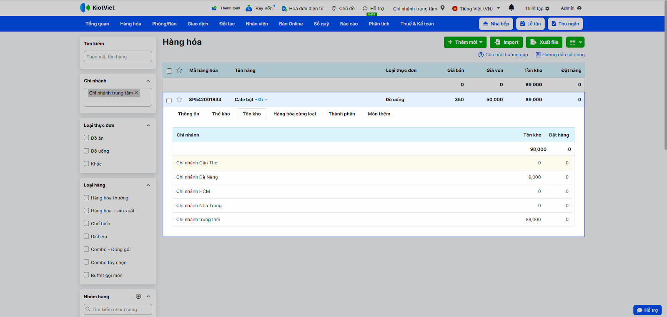
Task: Remove the Chi nhánh trung tâm filter tag
Action: tap(136, 93)
